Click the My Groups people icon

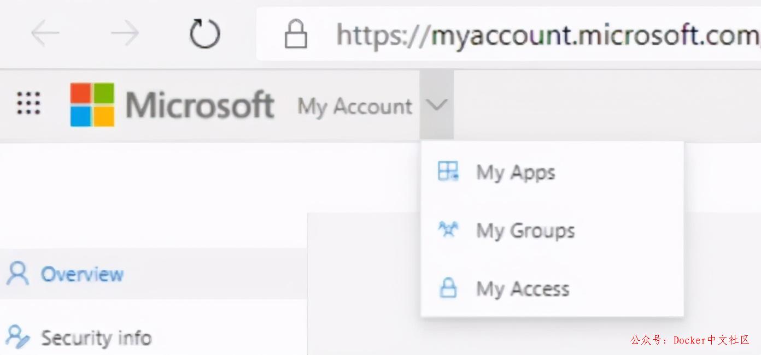pos(448,230)
